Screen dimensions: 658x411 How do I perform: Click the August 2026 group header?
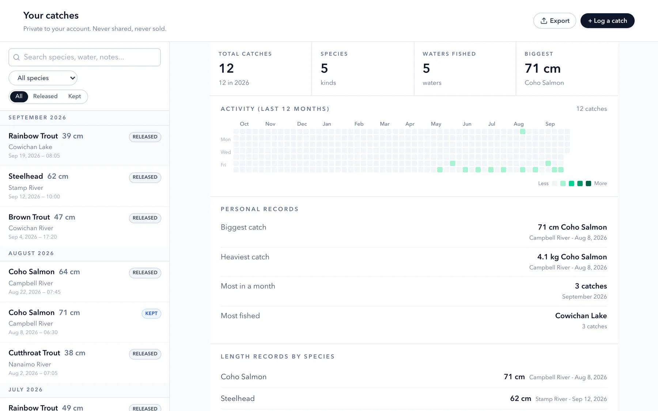(84, 254)
